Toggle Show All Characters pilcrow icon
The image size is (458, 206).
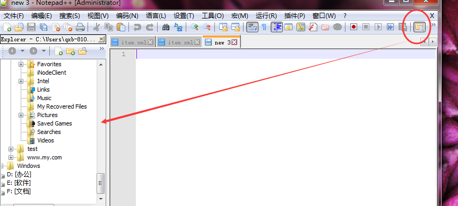coord(264,27)
